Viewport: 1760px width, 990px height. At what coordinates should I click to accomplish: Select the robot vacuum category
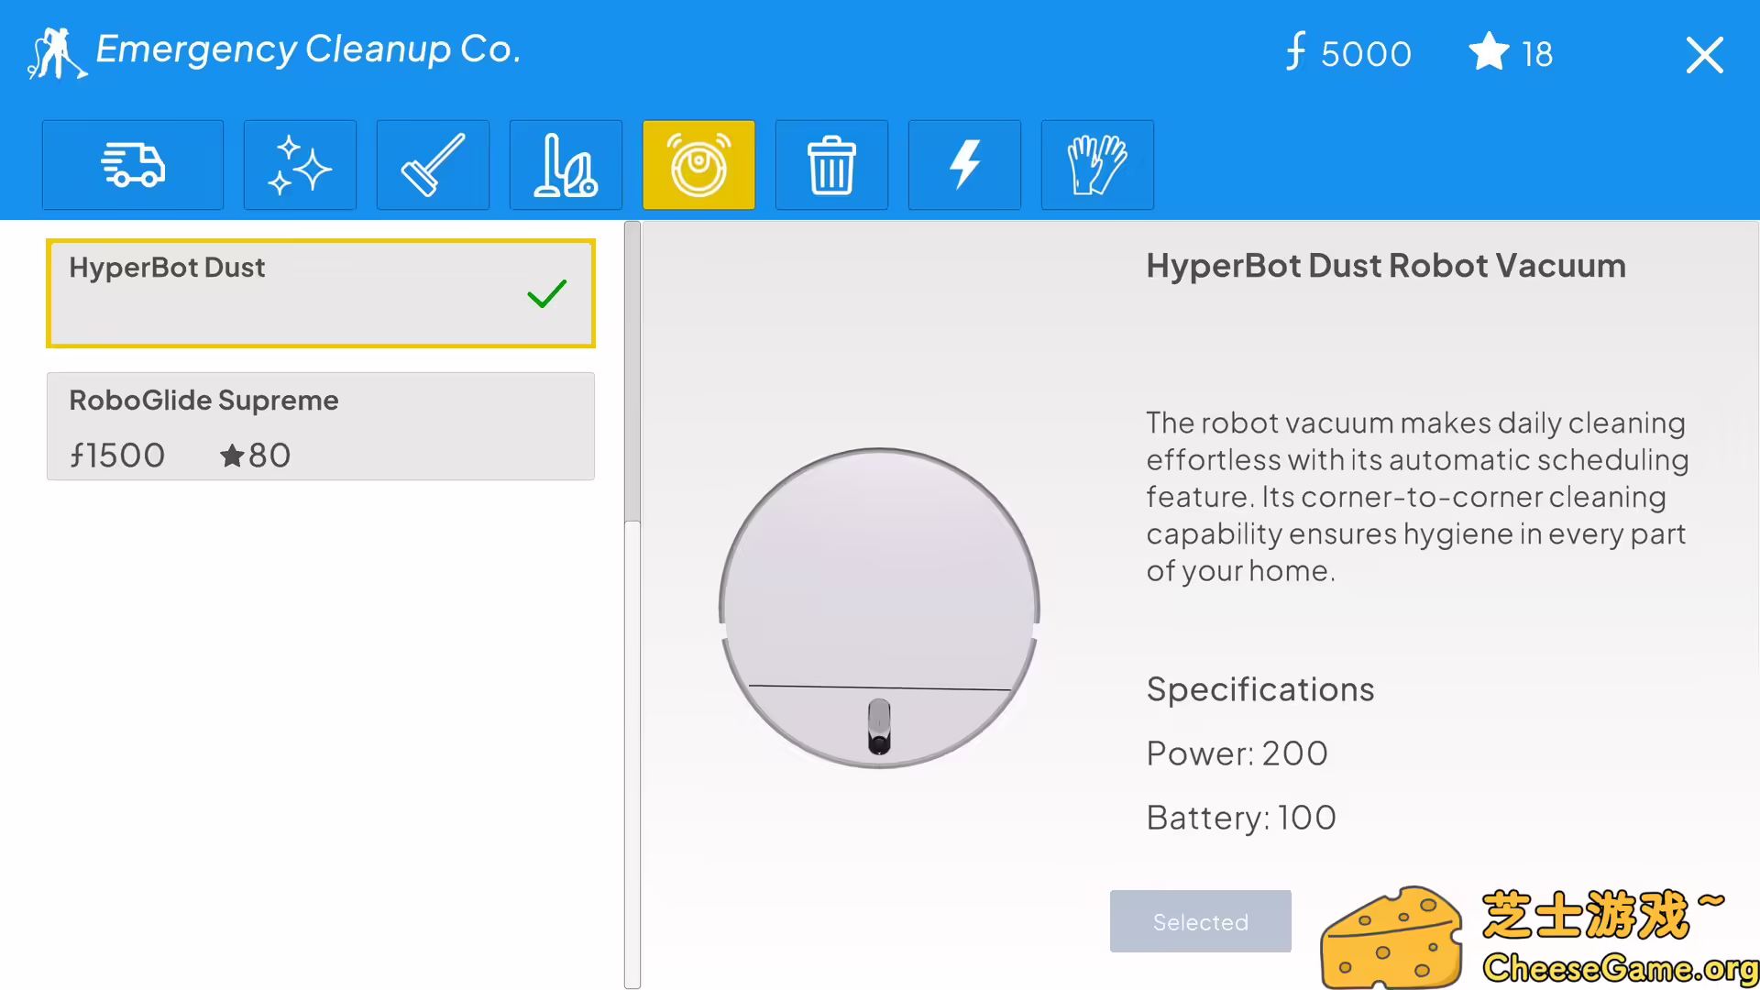coord(698,165)
